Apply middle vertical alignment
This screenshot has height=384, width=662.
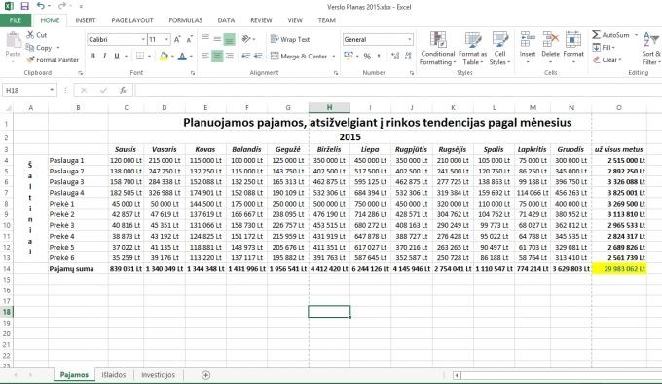(x=217, y=39)
